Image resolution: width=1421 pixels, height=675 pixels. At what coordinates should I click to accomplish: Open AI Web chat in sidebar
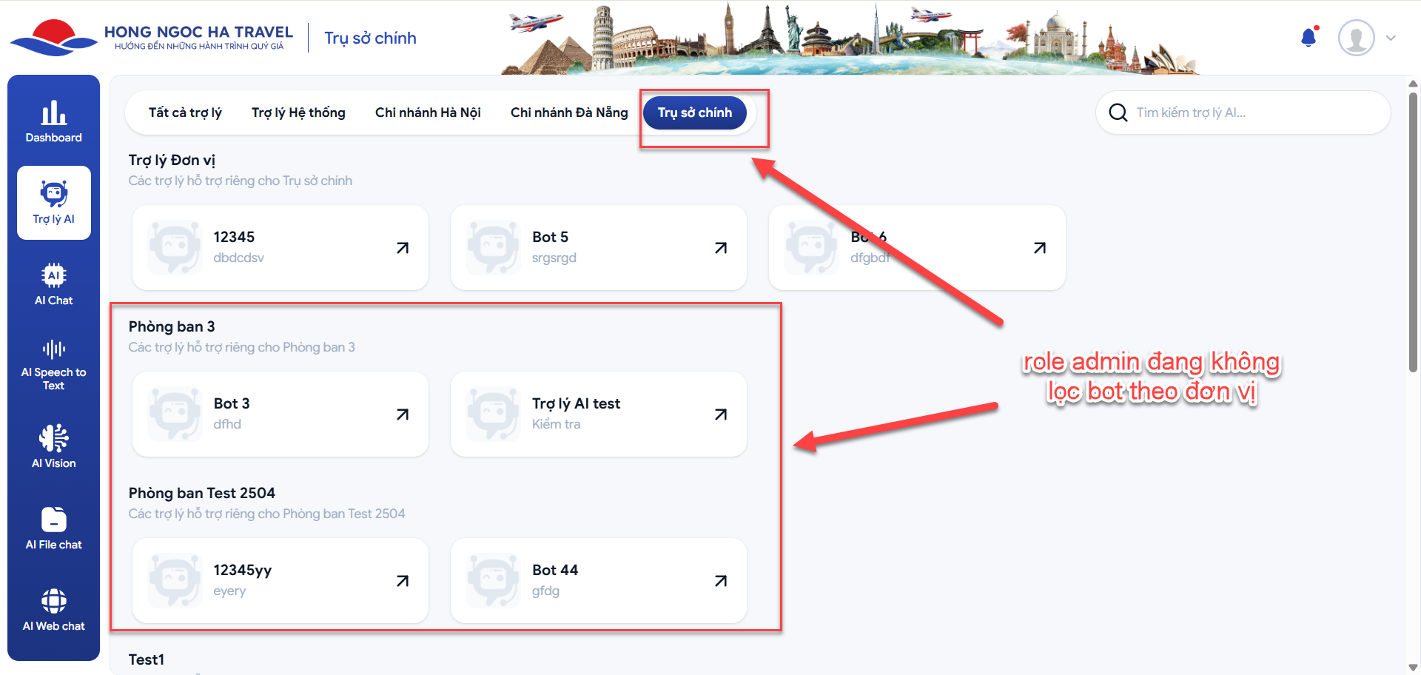click(53, 609)
